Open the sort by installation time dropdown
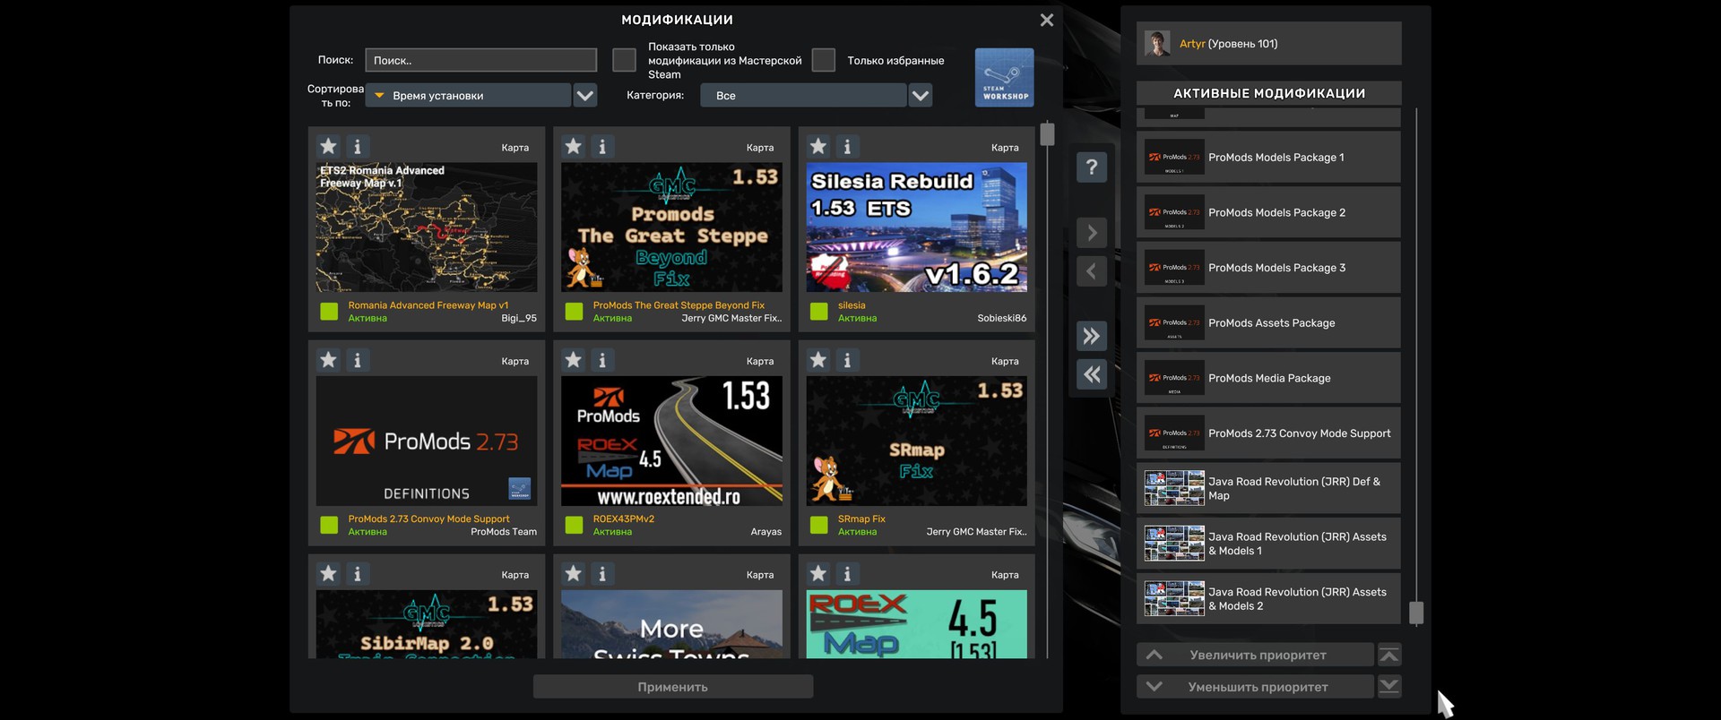This screenshot has height=720, width=1721. (469, 95)
